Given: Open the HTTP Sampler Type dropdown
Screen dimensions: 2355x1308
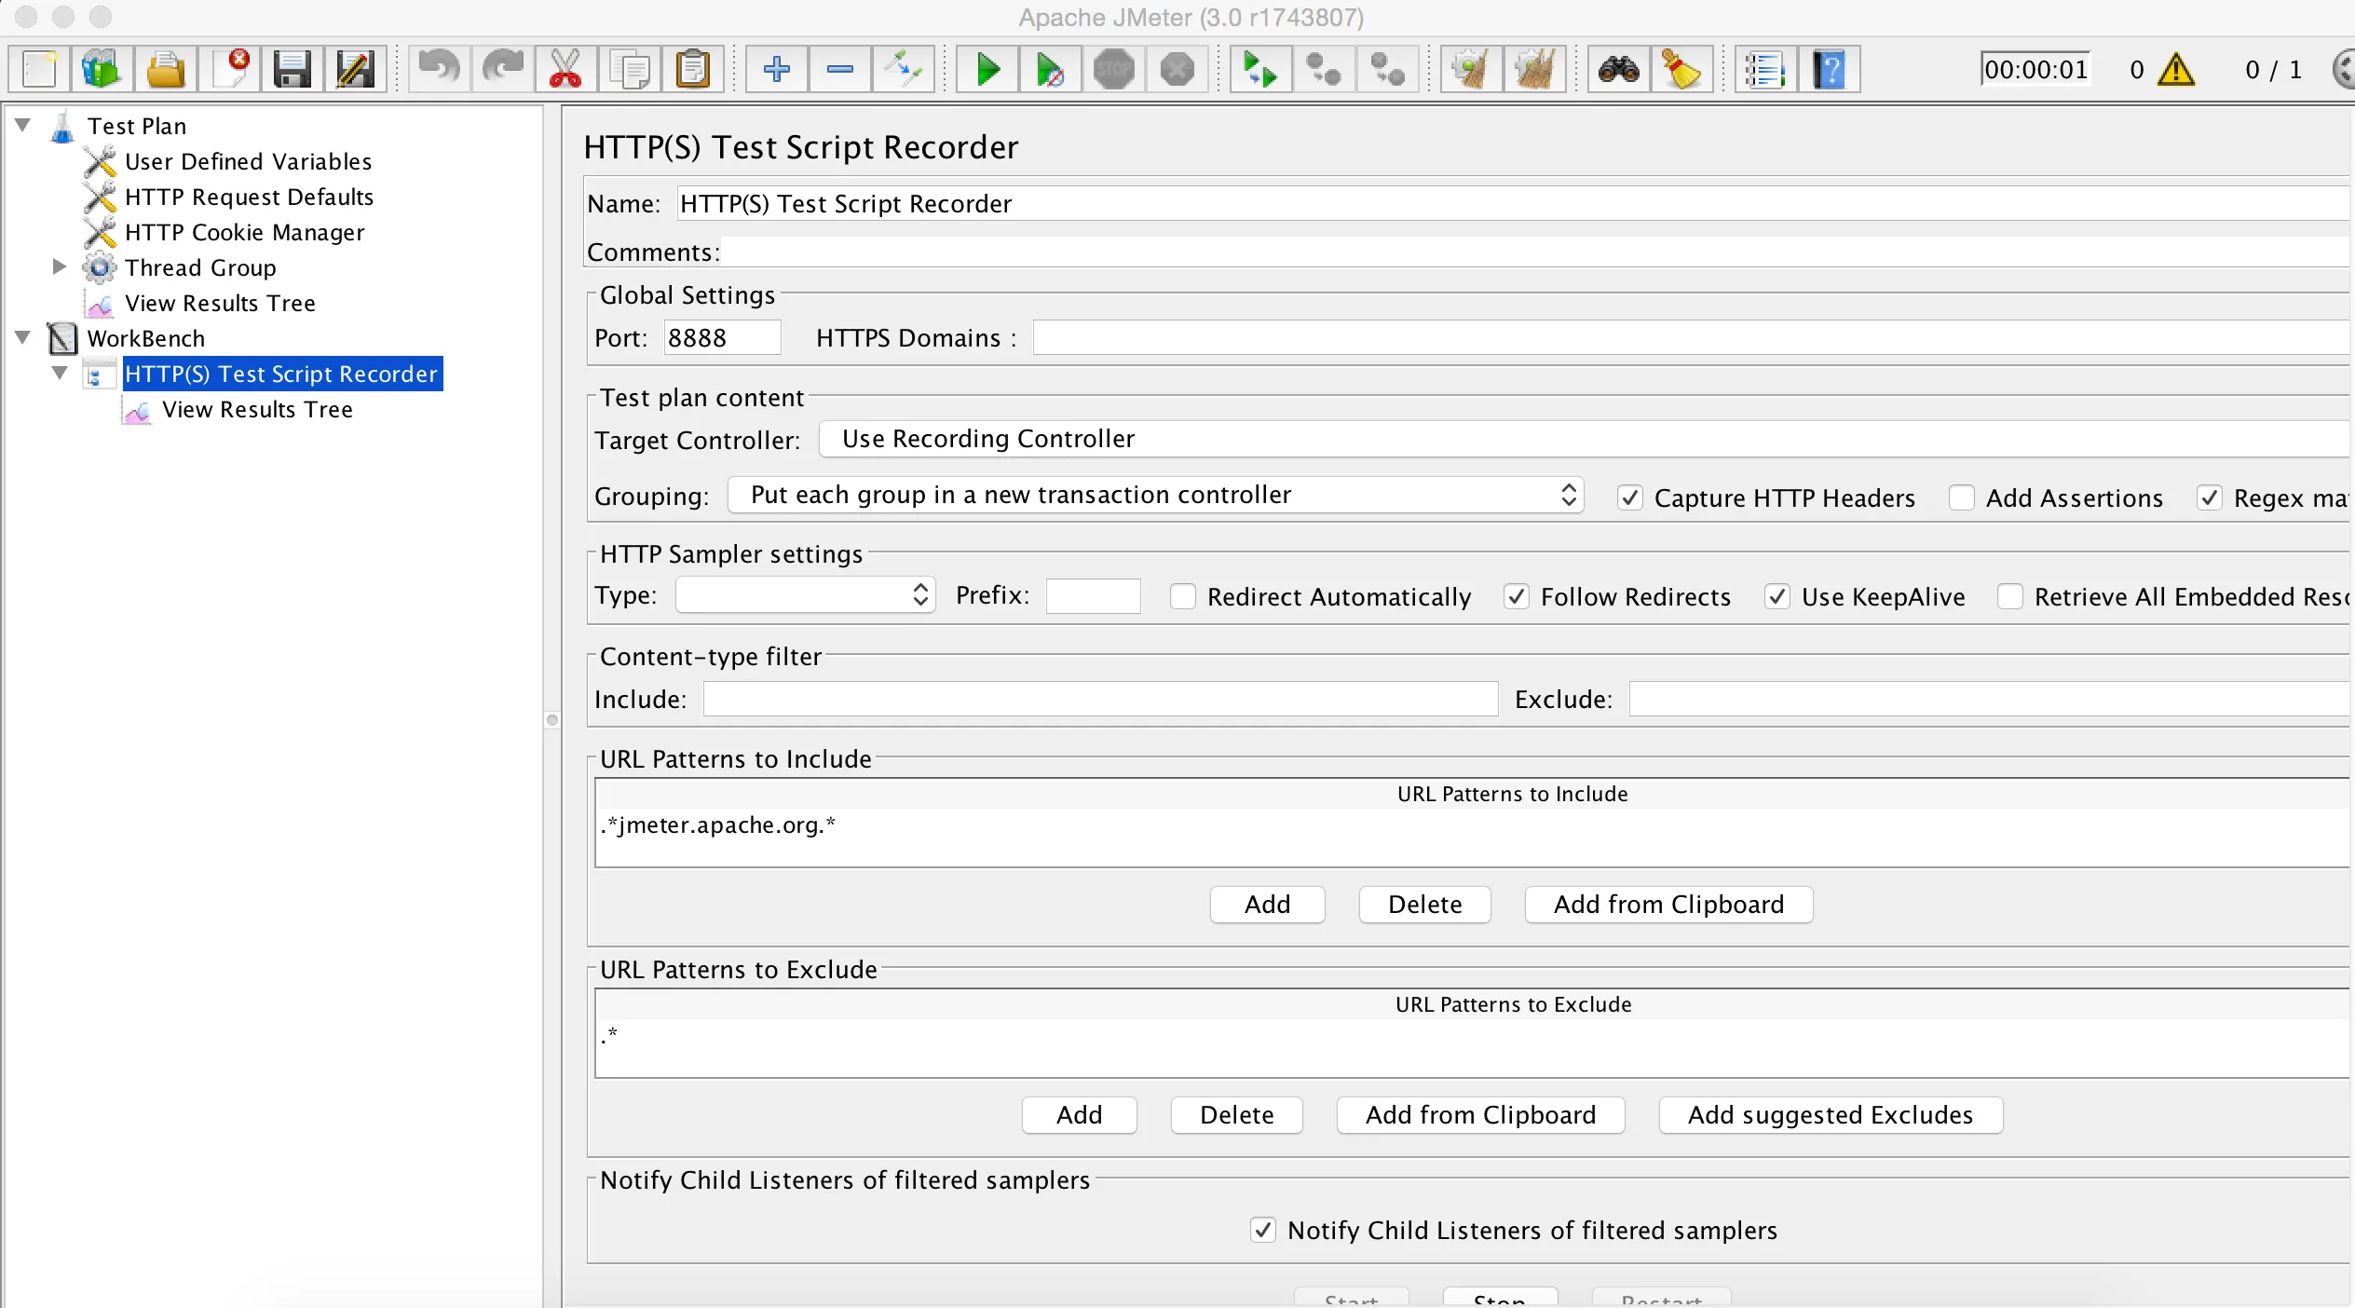Looking at the screenshot, I should click(805, 595).
